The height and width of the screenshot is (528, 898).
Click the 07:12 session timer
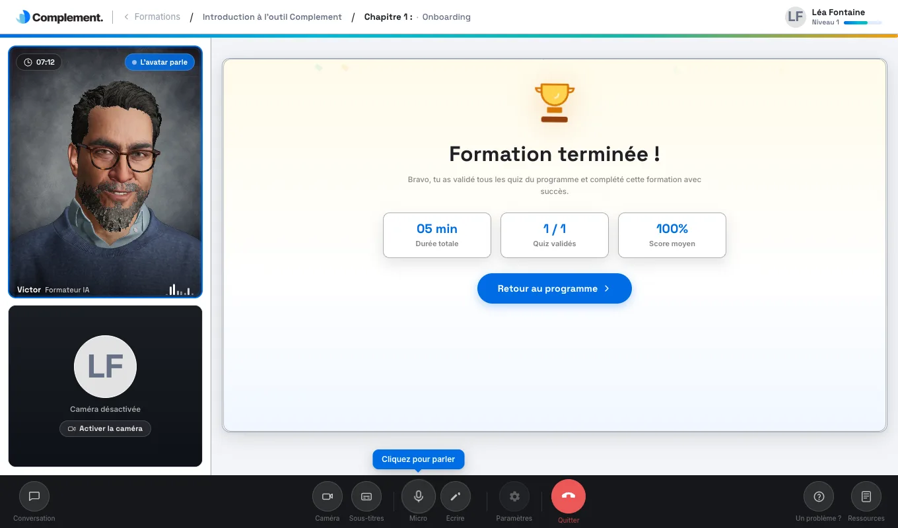point(39,62)
